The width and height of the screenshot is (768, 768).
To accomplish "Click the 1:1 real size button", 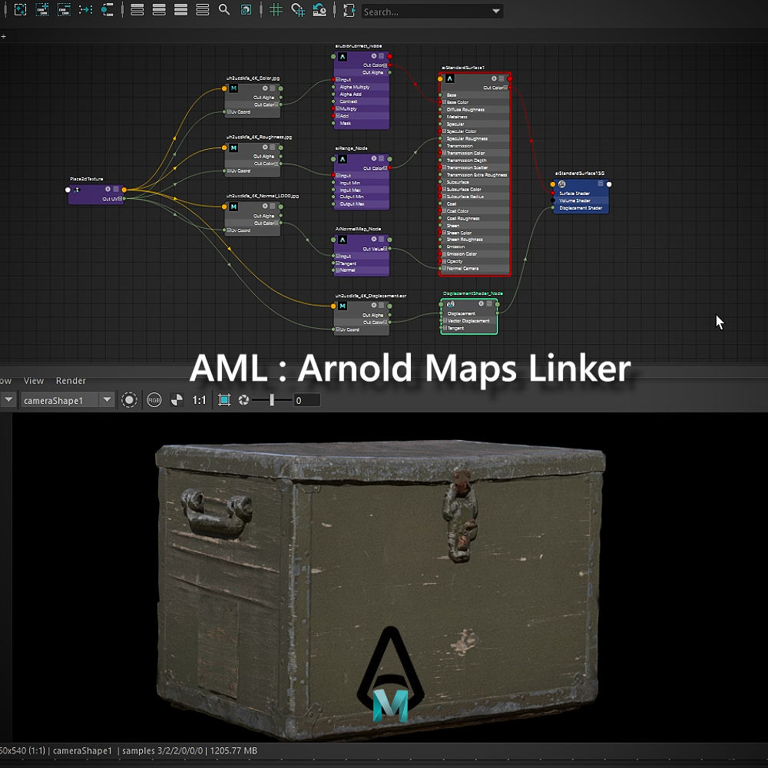I will tap(199, 400).
